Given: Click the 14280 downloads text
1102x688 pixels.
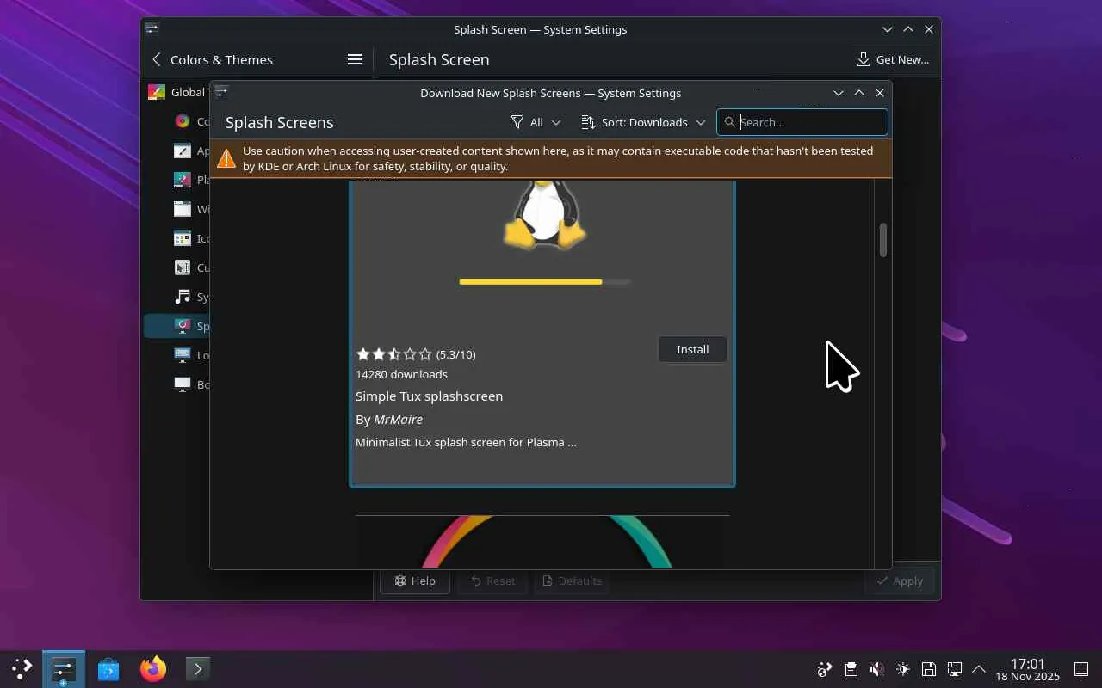Looking at the screenshot, I should 401,374.
